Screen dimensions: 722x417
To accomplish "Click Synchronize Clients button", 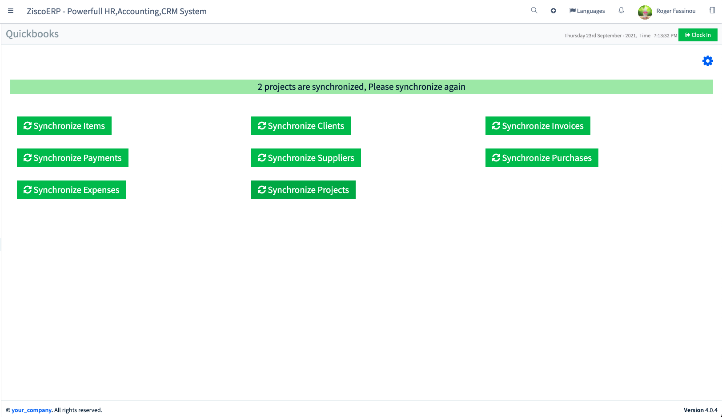I will pyautogui.click(x=301, y=126).
